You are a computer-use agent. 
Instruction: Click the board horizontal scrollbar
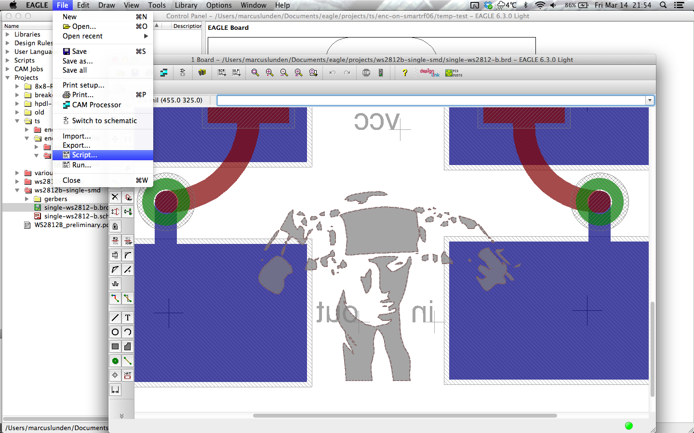[x=405, y=416]
